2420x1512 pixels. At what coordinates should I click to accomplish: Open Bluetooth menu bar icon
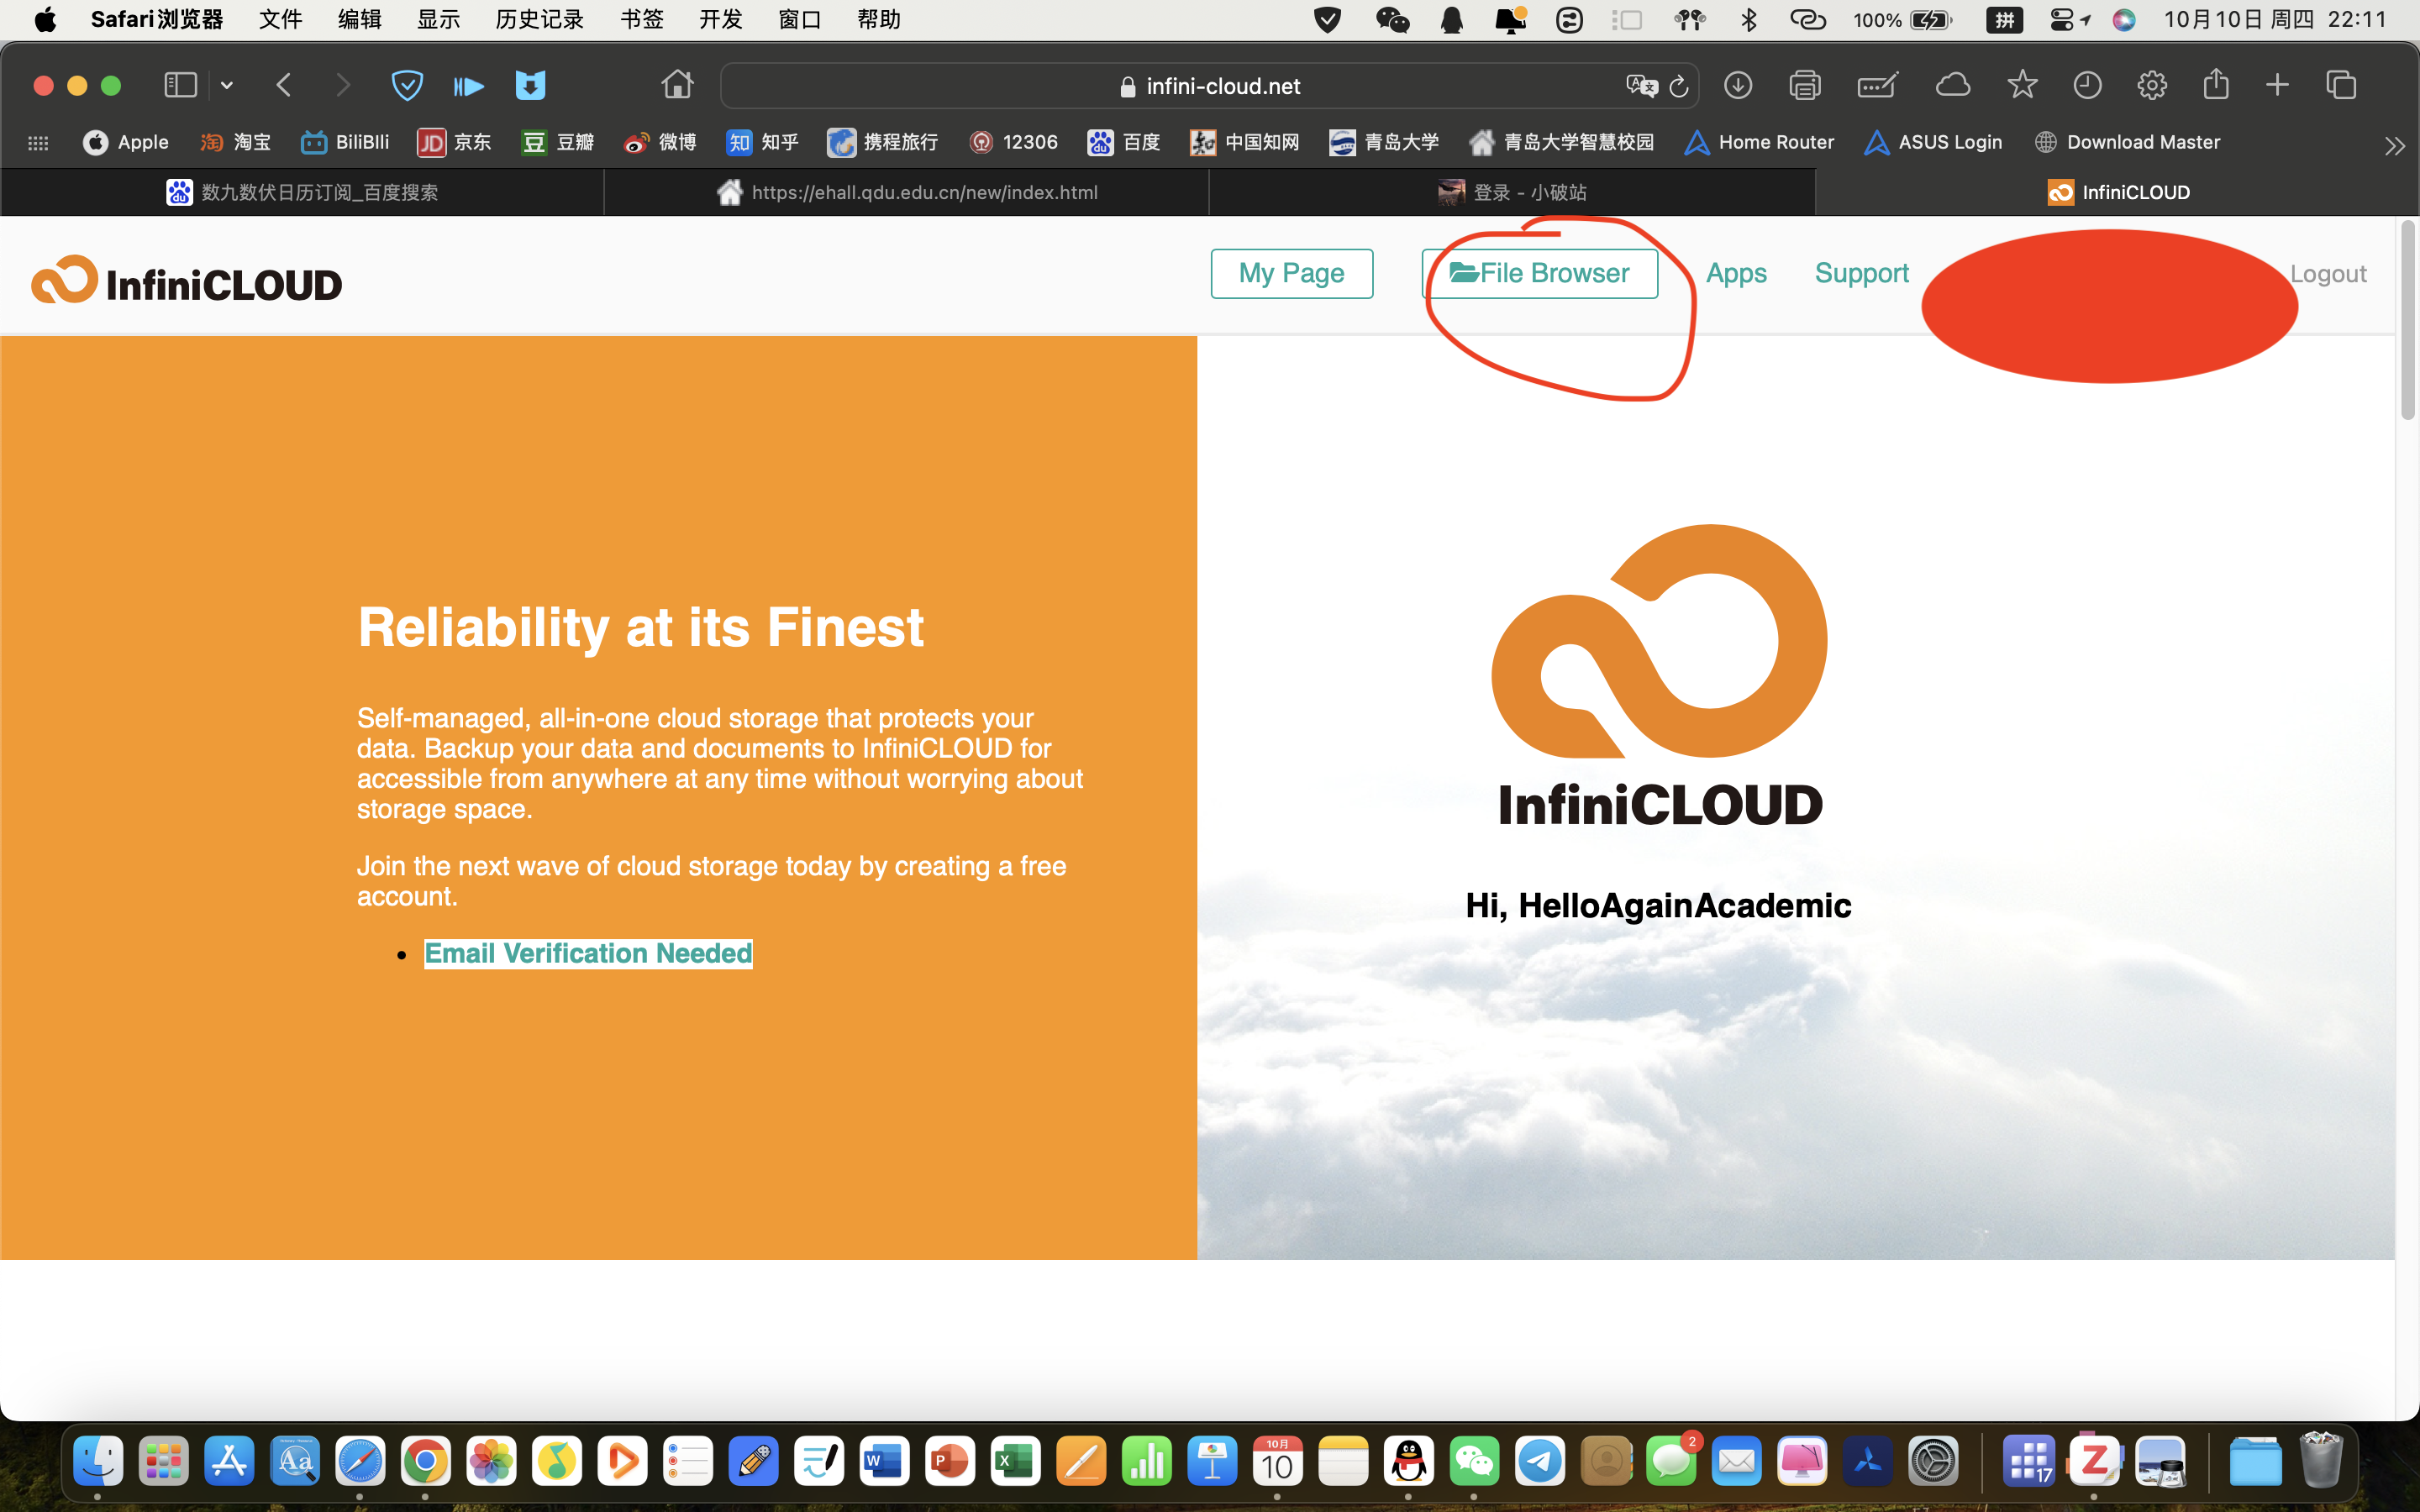coord(1748,19)
